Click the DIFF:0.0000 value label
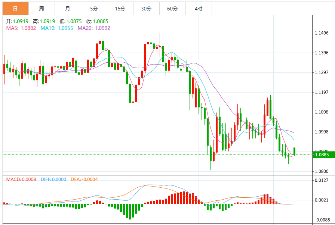Screen dimensions: 335x225 (53, 179)
